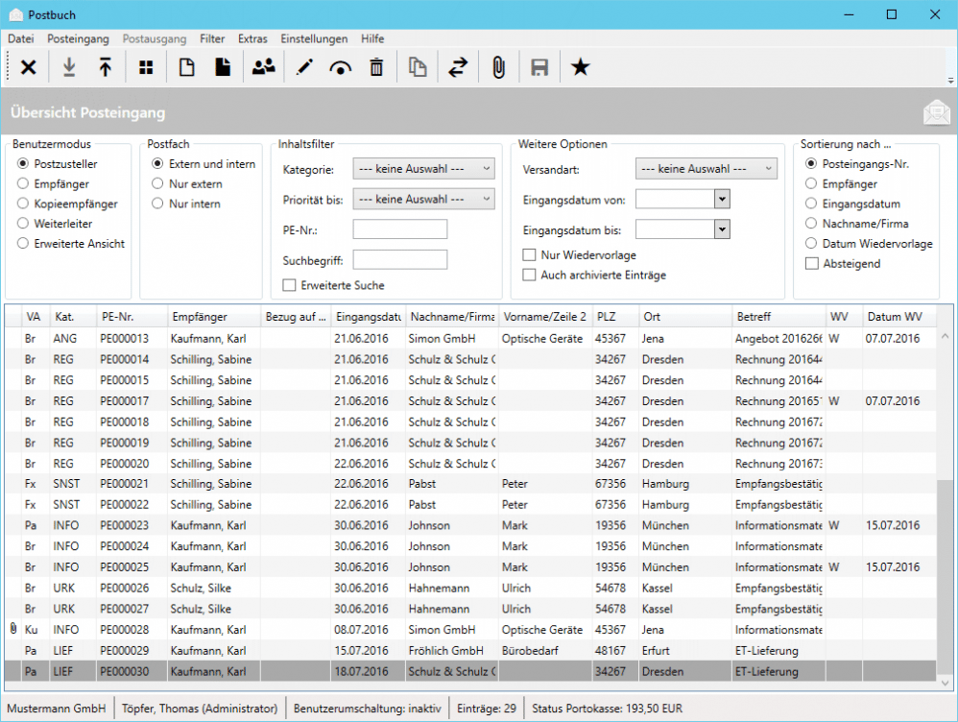958x722 pixels.
Task: Click the Empfänger column header
Action: [x=214, y=317]
